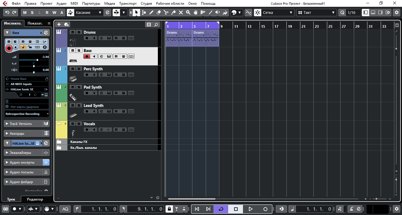Image resolution: width=402 pixels, height=215 pixels.
Task: Select the Zoom magnifier tool
Action: point(188,13)
